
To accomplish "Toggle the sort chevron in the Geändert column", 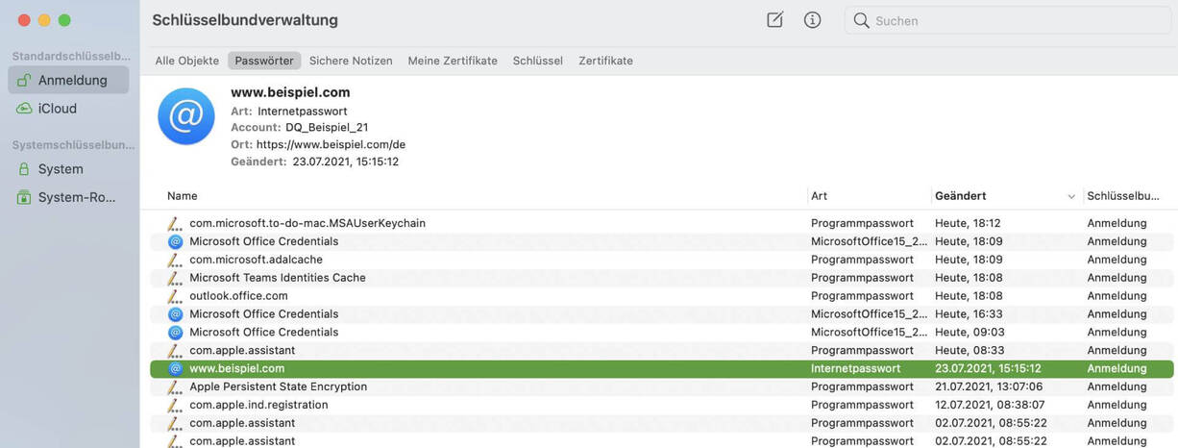I will click(x=1071, y=196).
